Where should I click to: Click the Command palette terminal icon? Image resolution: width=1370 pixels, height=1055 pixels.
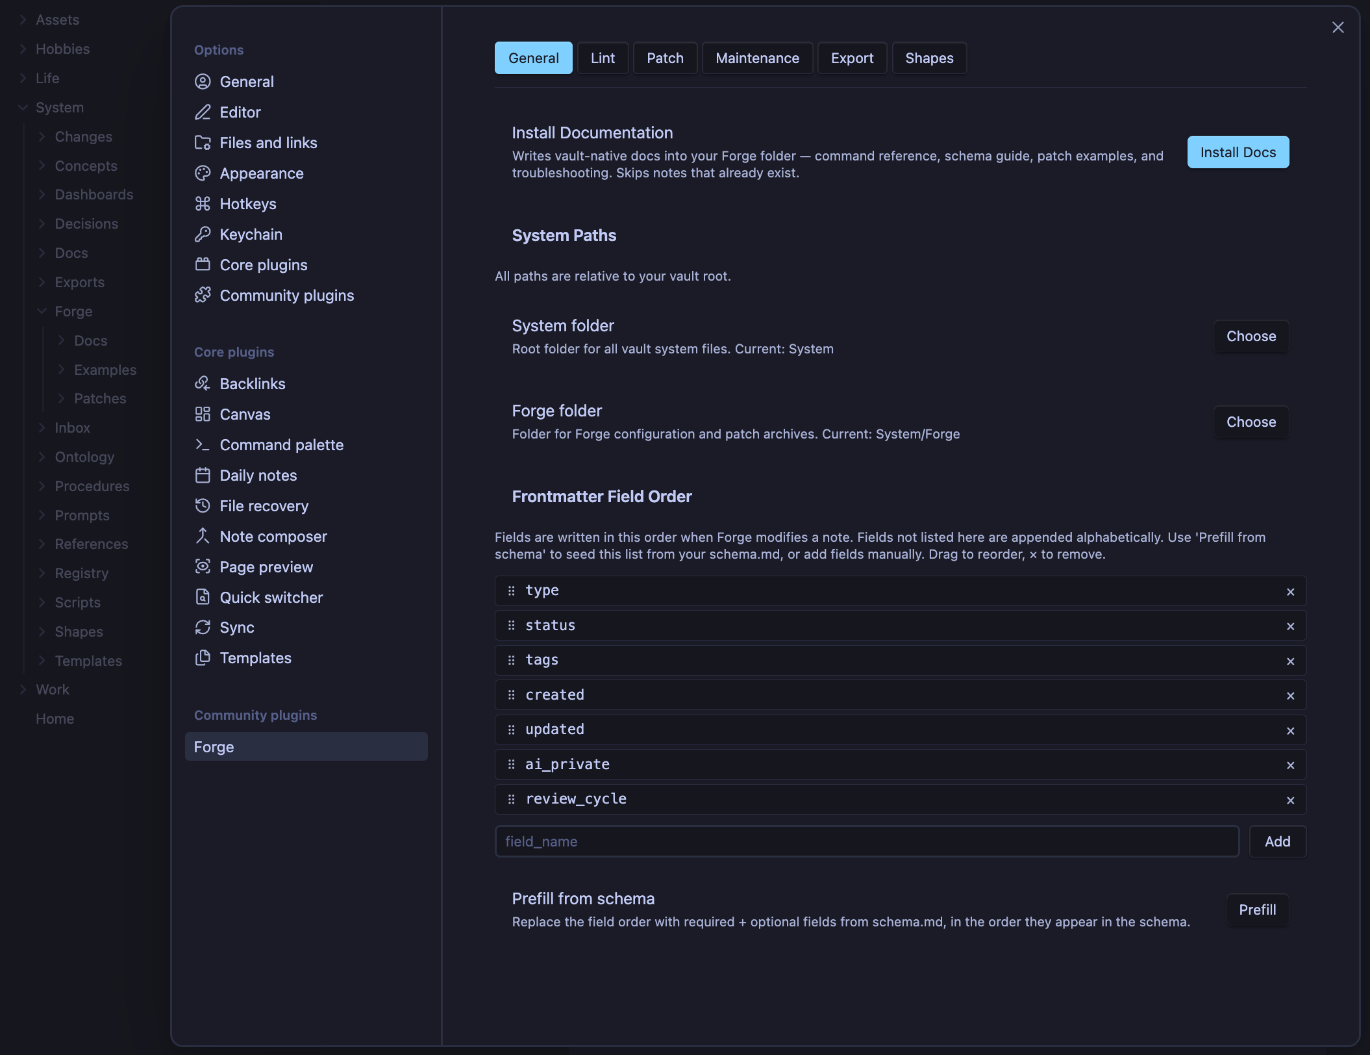[203, 445]
